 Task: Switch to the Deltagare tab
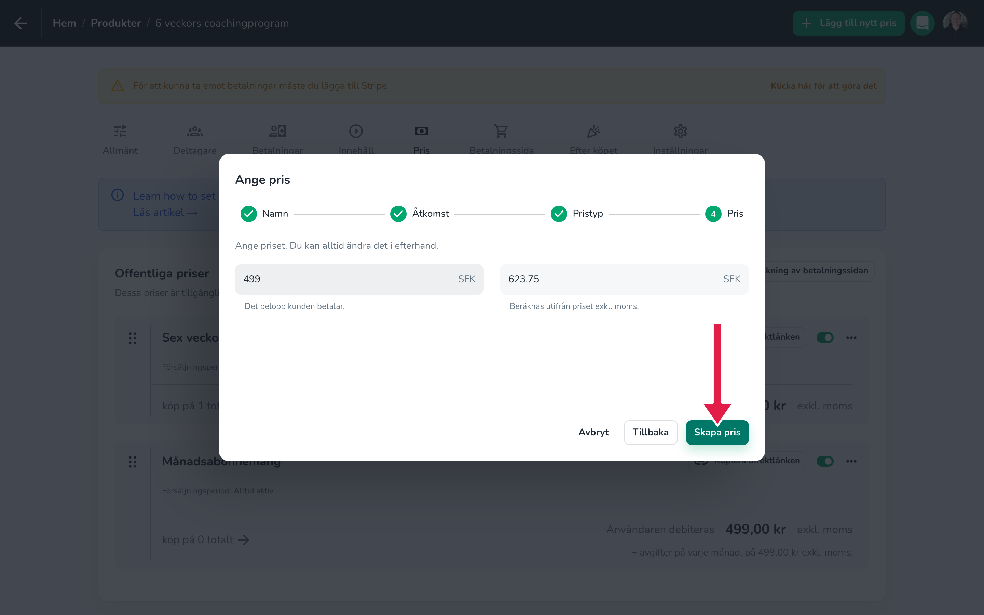[x=195, y=139]
